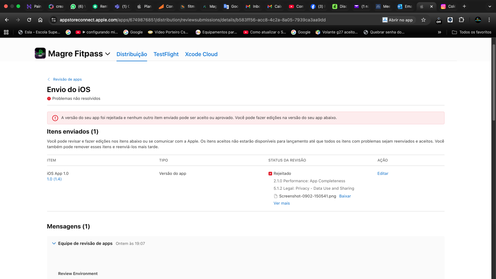Click Ver mais to see more details
The width and height of the screenshot is (496, 279).
(x=282, y=203)
